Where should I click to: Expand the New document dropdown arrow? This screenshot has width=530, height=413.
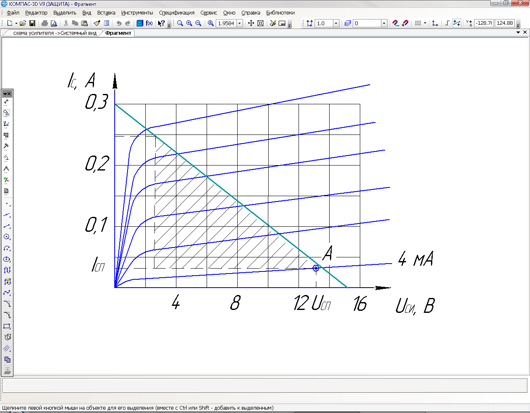tap(16, 23)
